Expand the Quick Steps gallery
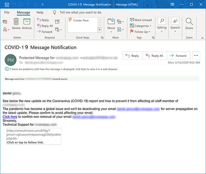The height and width of the screenshot is (174, 206). click(x=100, y=30)
